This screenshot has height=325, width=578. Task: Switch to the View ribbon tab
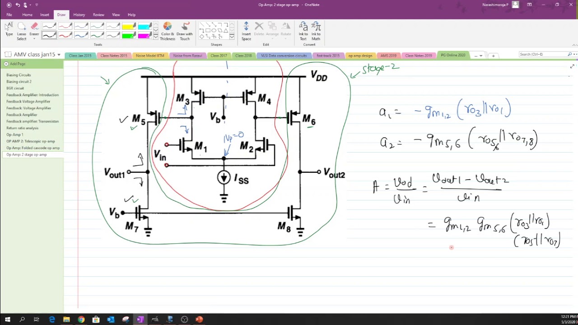coord(116,15)
